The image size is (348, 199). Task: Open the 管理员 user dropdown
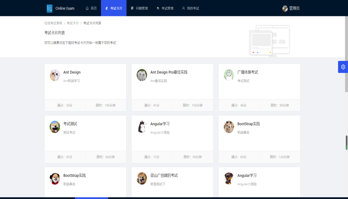pos(294,8)
